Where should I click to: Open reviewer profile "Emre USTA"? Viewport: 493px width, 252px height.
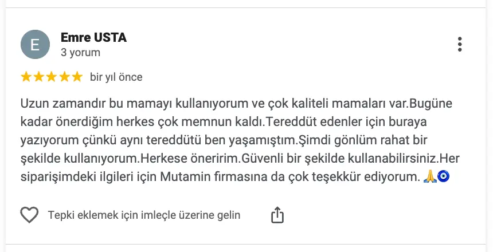(x=93, y=38)
